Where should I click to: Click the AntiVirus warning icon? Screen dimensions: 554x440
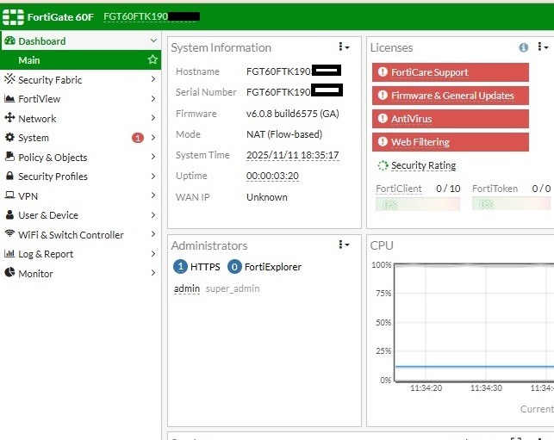click(x=383, y=119)
